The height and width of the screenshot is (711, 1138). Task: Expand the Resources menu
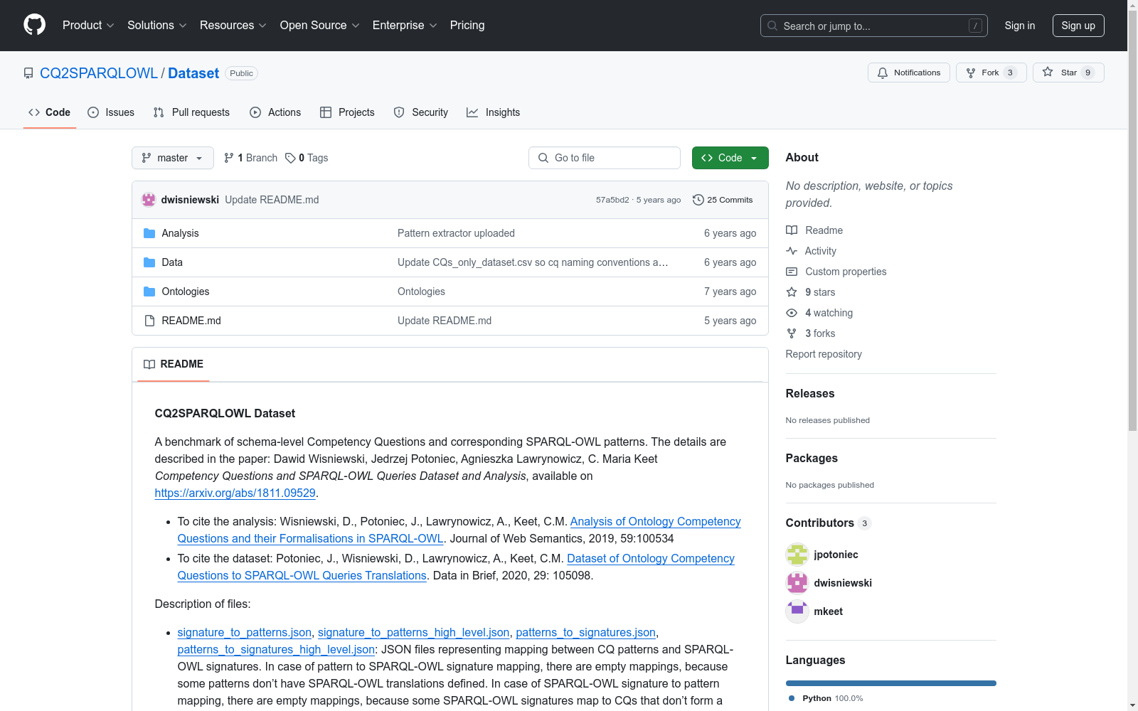click(233, 26)
